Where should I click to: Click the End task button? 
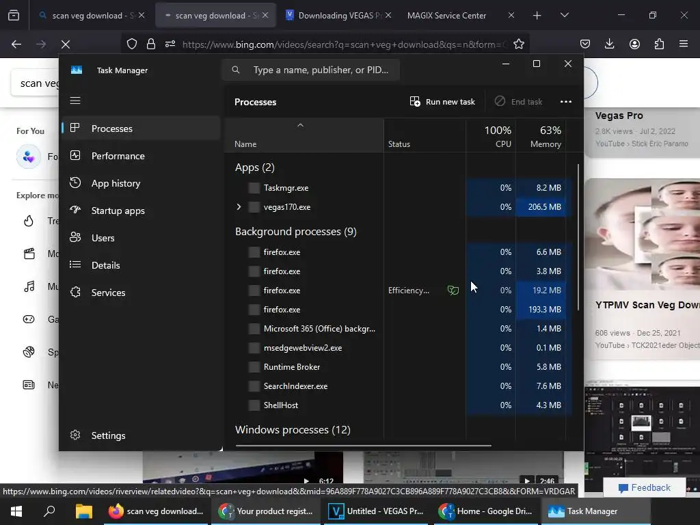point(518,102)
